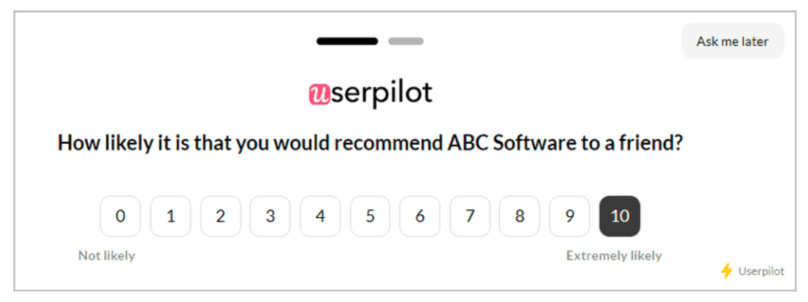Click the first black progress step
The image size is (808, 302).
click(347, 41)
